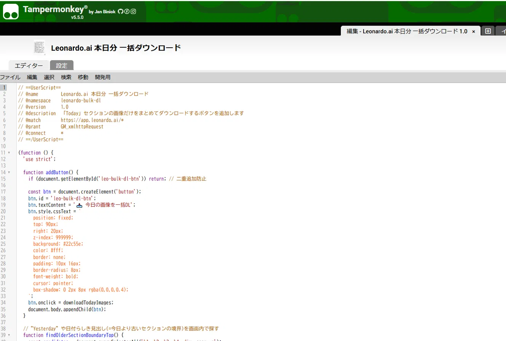Open the 開発用 menu
506x341 pixels.
tap(103, 77)
